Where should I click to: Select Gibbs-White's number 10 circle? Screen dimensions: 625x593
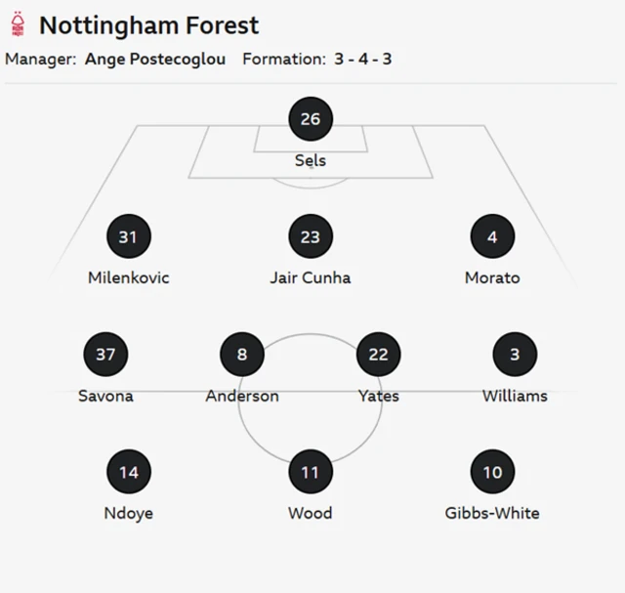[x=492, y=473]
